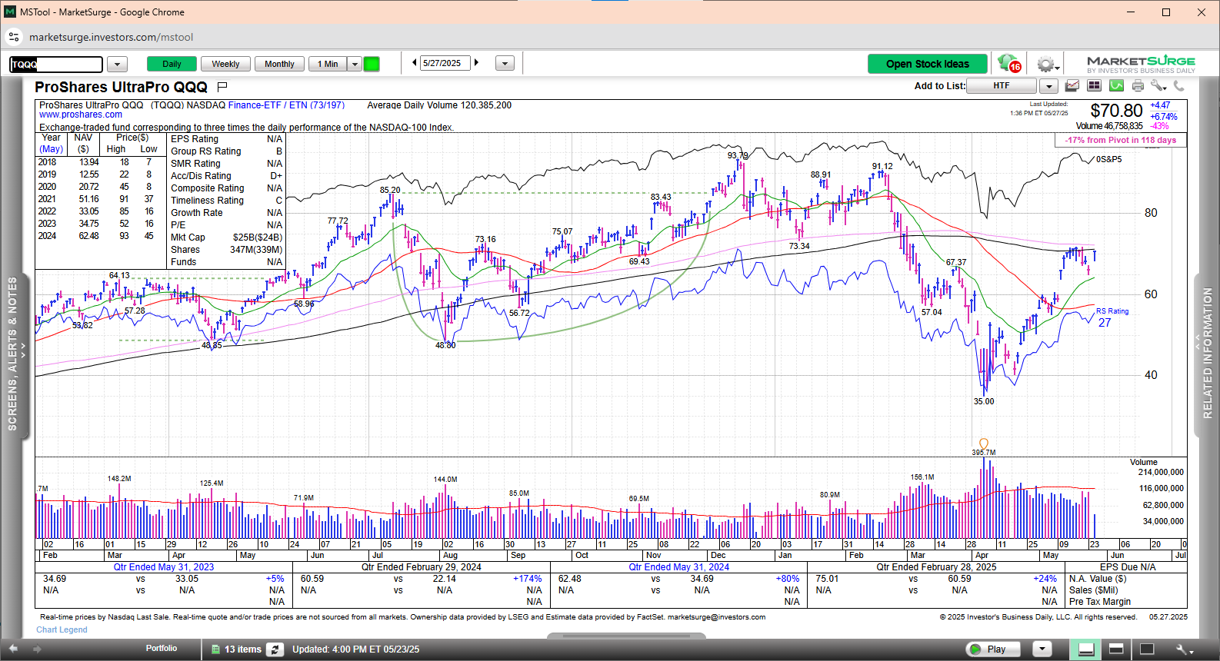Start the Play slideshow
Screen dimensions: 1220x661
point(993,649)
